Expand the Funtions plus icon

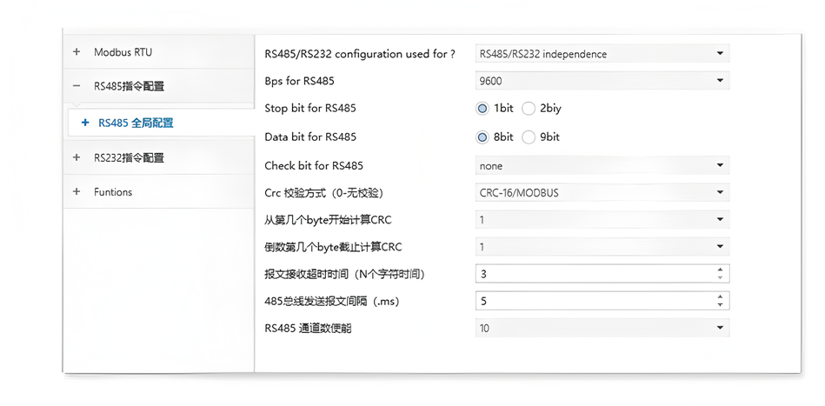pyautogui.click(x=77, y=192)
